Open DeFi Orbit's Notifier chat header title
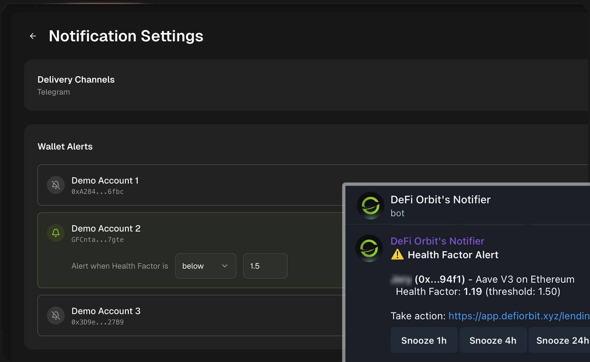 click(x=441, y=200)
